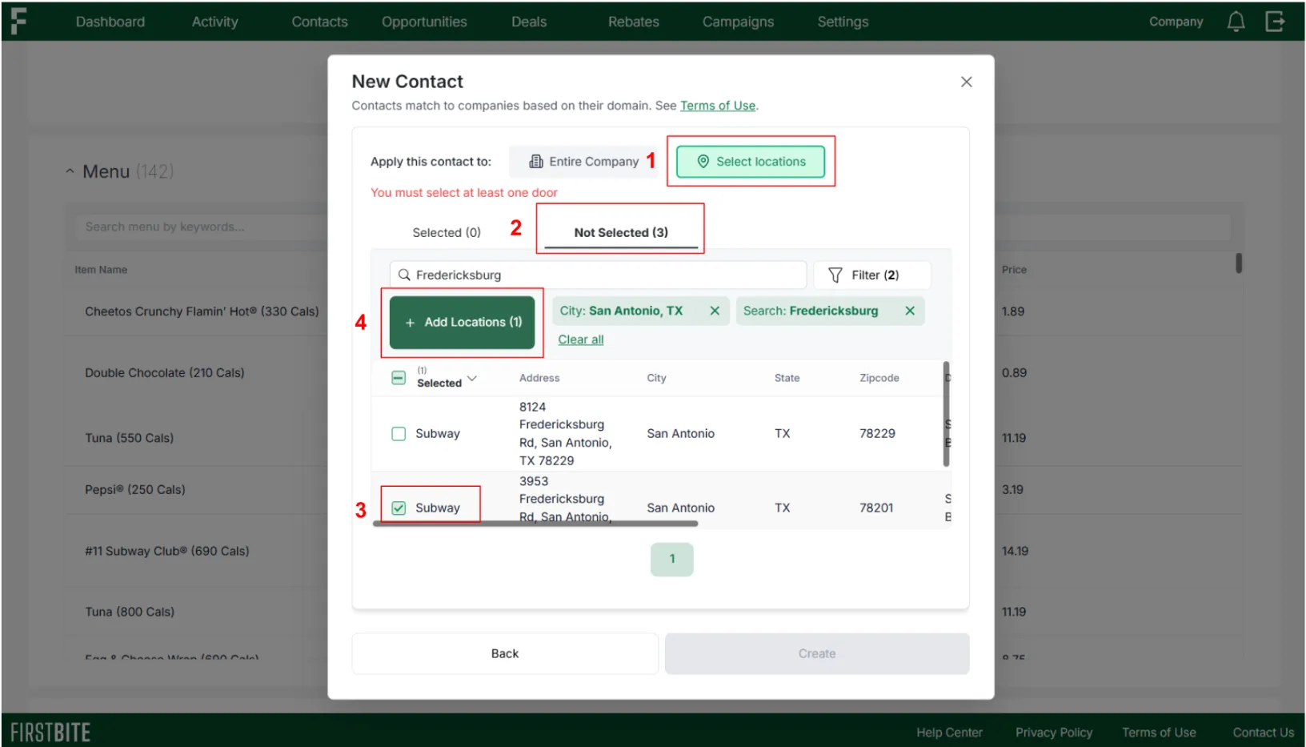Tick the Subway 8124 Fredericksburg Rd checkbox
The width and height of the screenshot is (1306, 747).
(x=399, y=433)
